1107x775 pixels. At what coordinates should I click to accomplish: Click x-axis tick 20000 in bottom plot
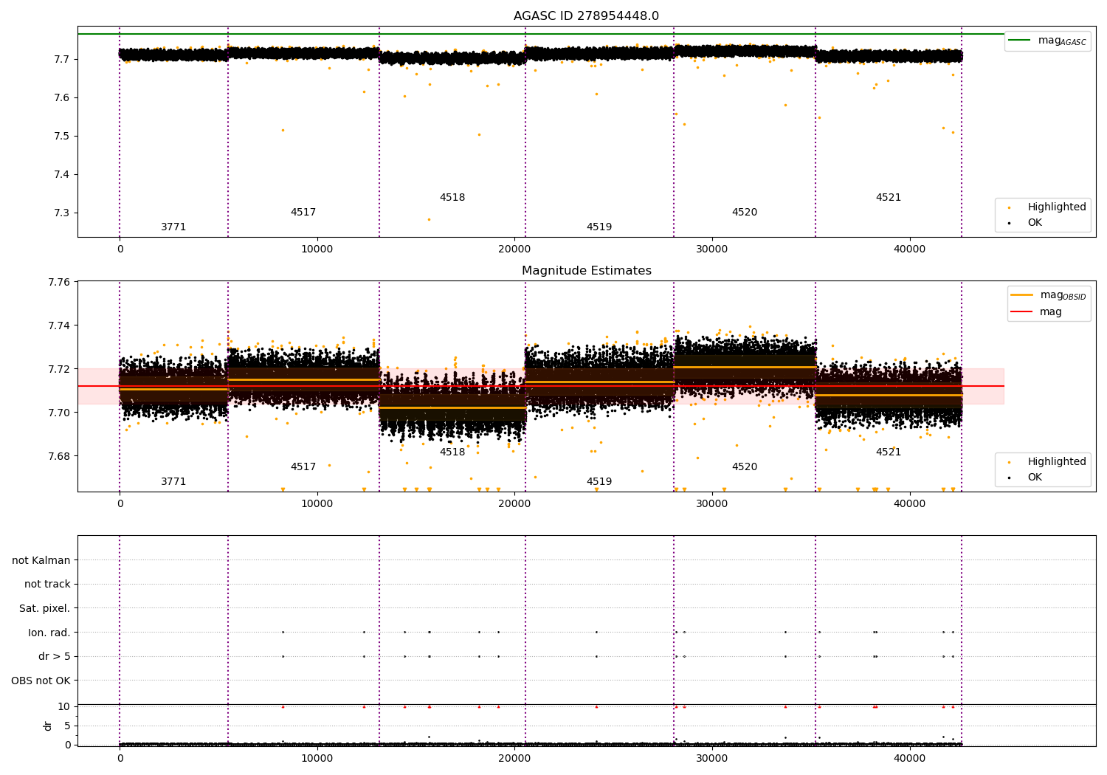514,759
